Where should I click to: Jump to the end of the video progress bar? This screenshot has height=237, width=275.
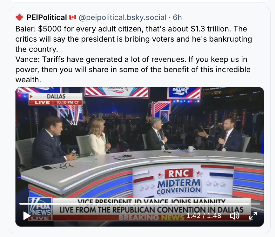[259, 204]
